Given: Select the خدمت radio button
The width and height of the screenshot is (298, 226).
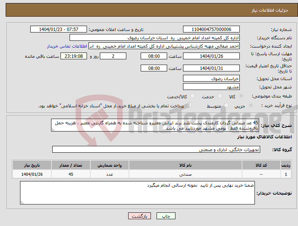Looking at the screenshot, I should click(220, 96).
